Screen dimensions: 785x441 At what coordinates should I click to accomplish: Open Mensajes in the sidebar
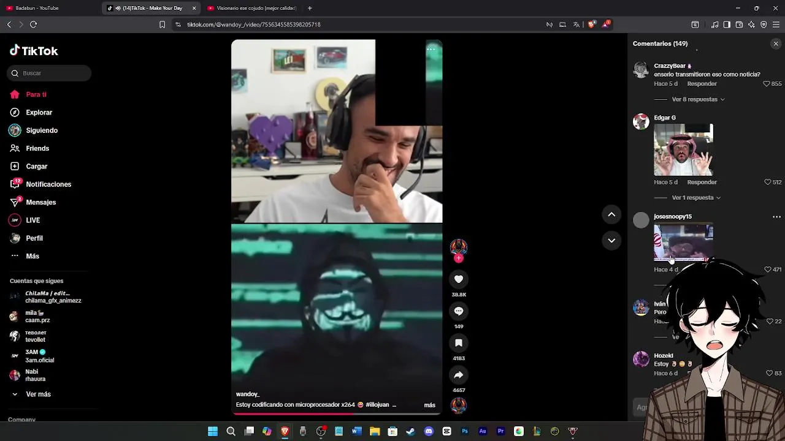click(33, 202)
